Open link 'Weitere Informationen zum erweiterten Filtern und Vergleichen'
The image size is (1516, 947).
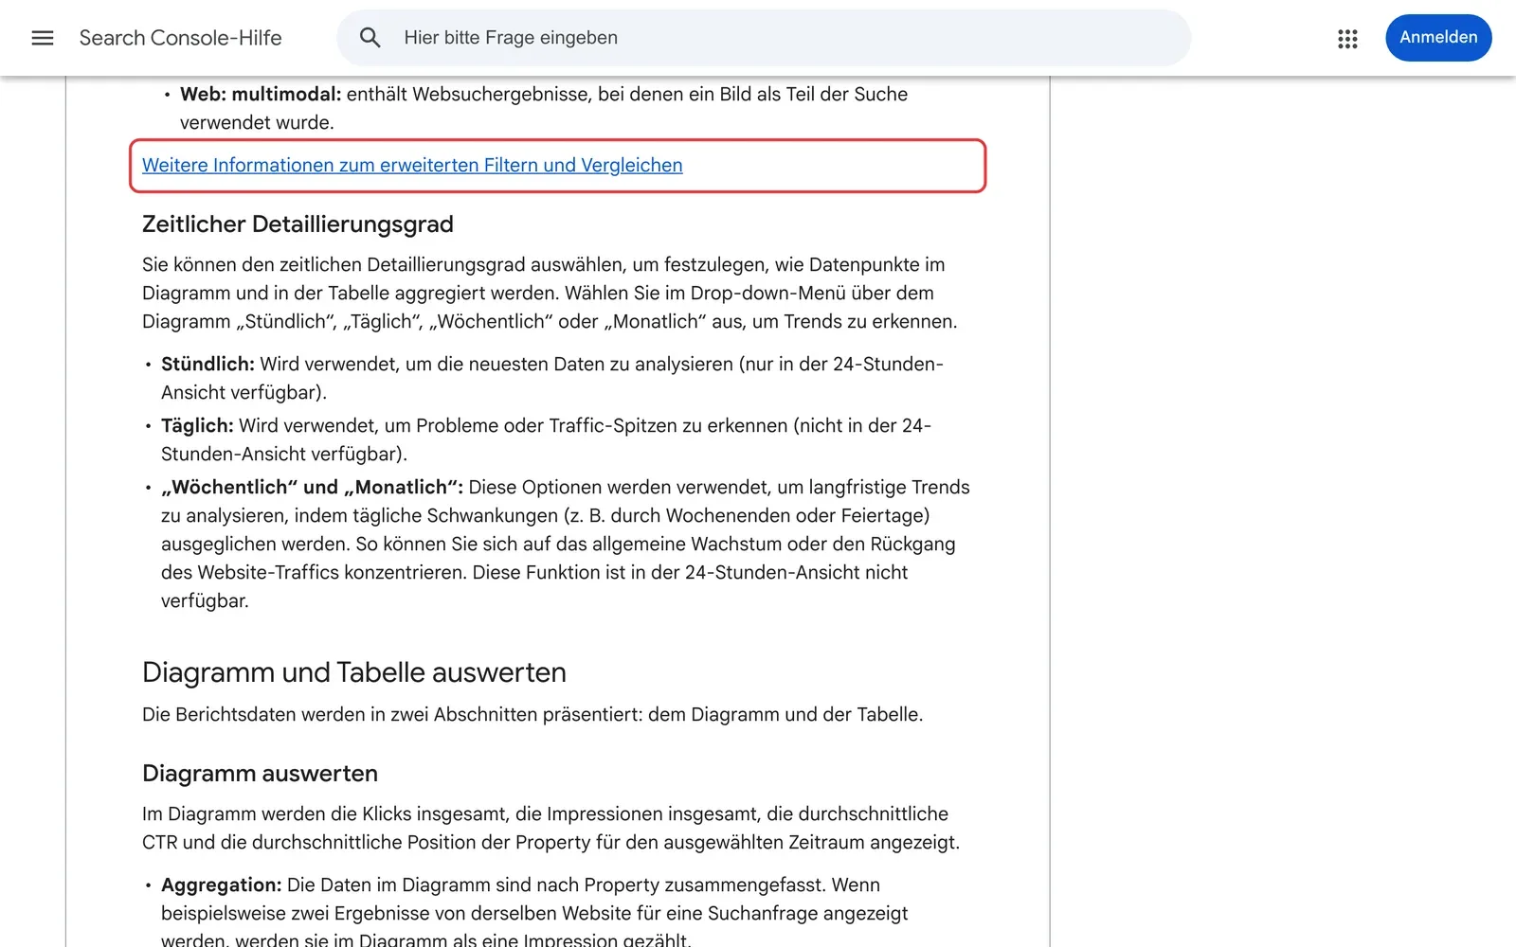coord(412,165)
